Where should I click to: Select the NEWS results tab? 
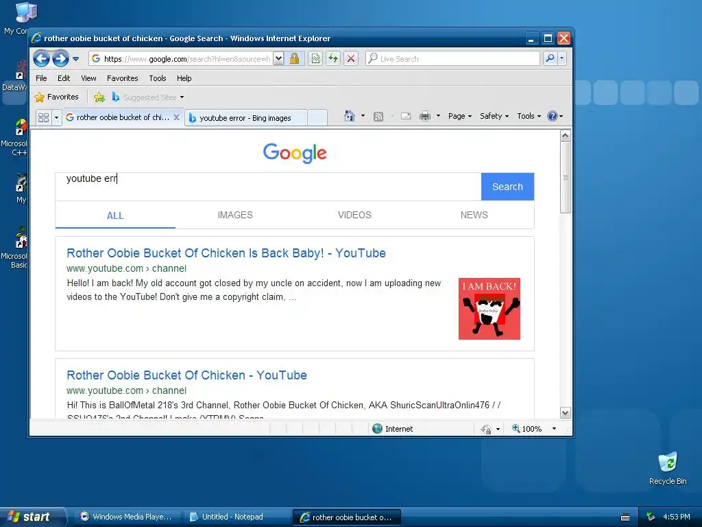(x=474, y=215)
